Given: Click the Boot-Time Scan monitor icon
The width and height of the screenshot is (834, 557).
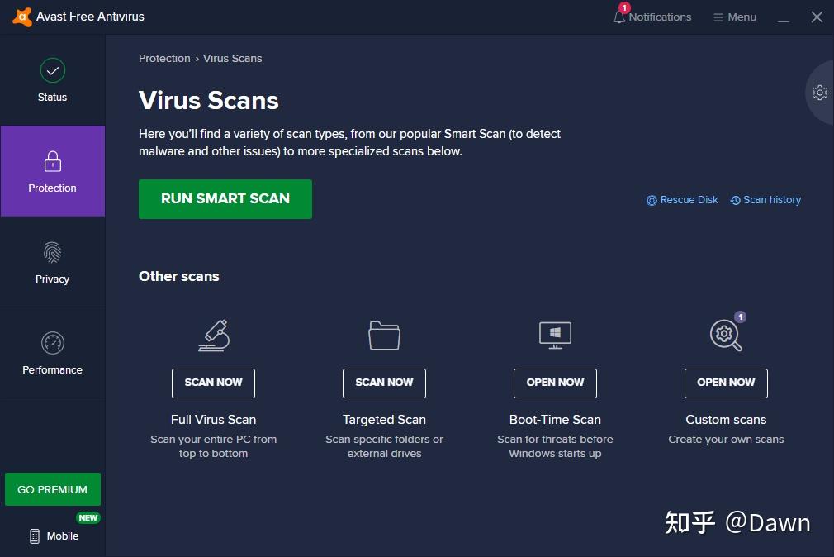Looking at the screenshot, I should 555,336.
